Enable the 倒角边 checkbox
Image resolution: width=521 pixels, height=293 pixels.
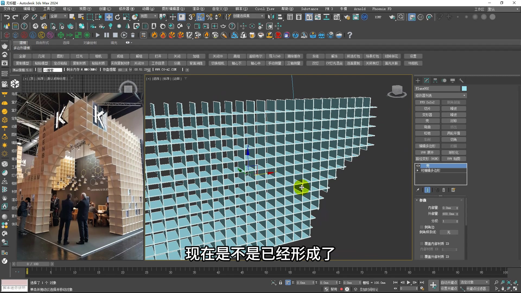click(422, 227)
